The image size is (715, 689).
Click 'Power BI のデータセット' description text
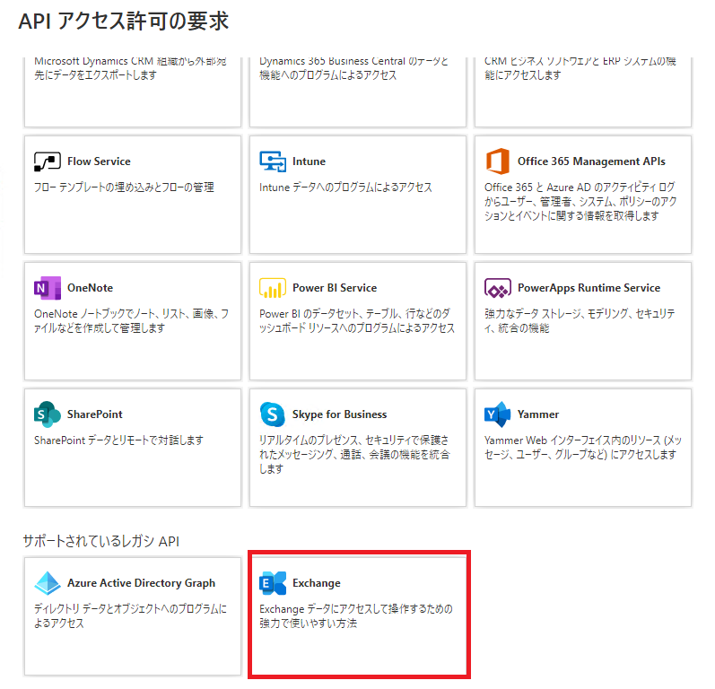click(357, 320)
